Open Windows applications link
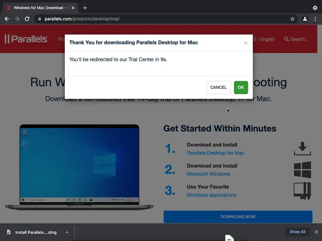Viewport: 322px width, 241px height. point(212,195)
